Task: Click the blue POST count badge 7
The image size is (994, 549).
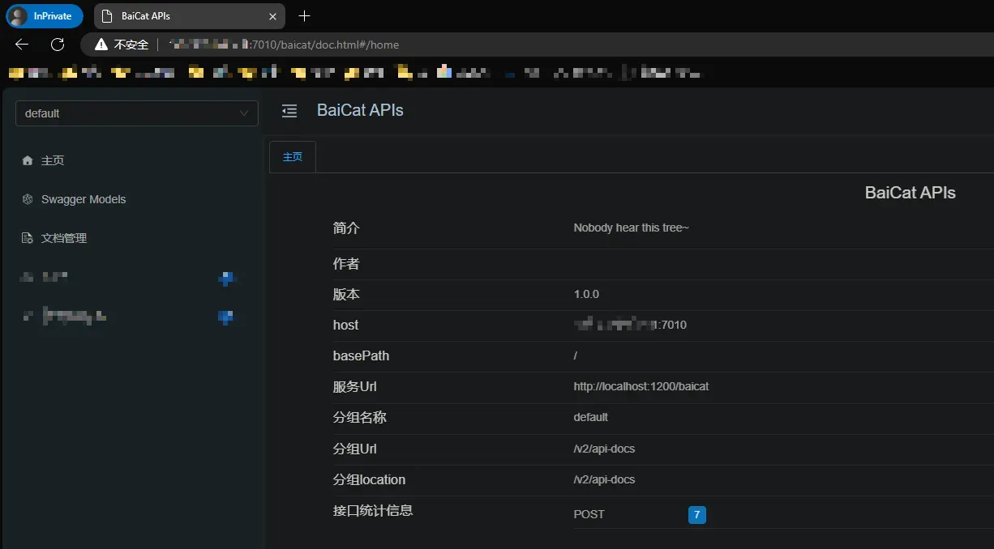Action: (x=696, y=514)
